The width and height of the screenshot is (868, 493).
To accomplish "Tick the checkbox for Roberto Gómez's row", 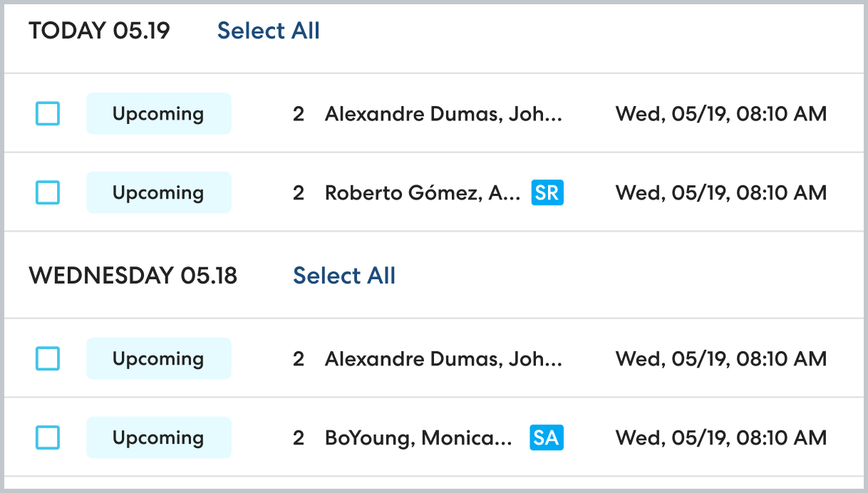I will click(48, 192).
